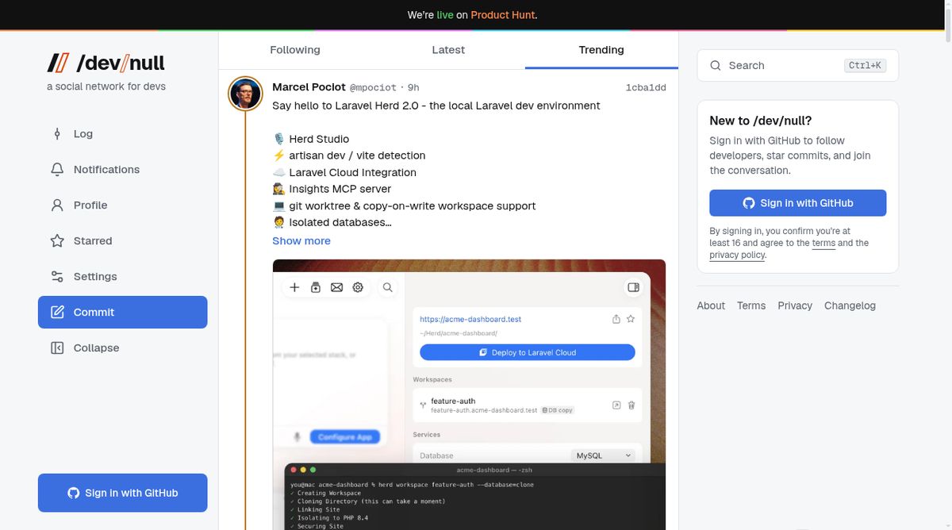
Task: Click the Commit pencil icon
Action: point(57,313)
